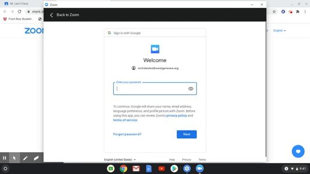Screen dimensions: 310x174
Task: Select the pointer cursor tool in recording toolbar
Action: coord(14,158)
